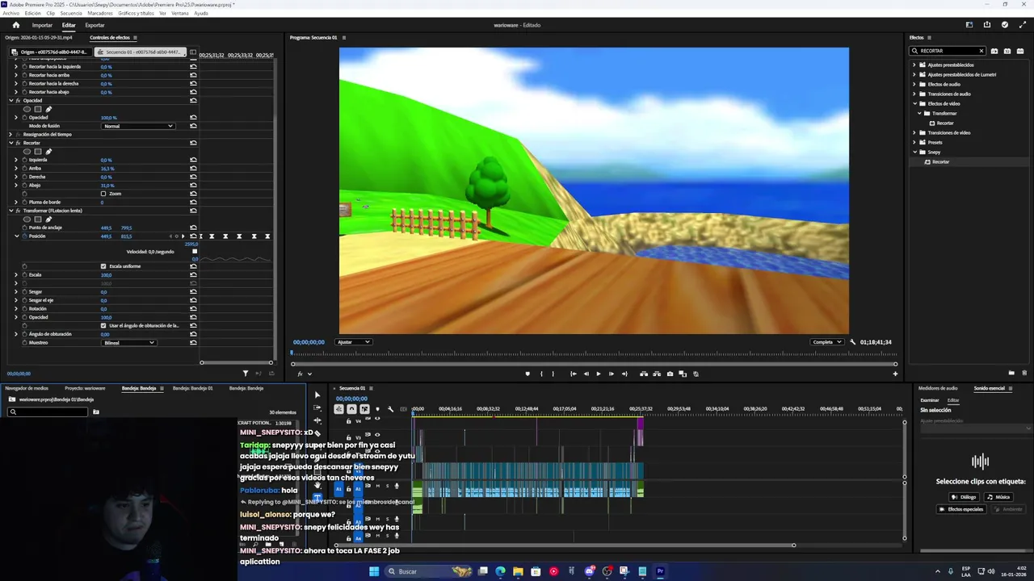1034x581 pixels.
Task: Select Recortar effect under Snepy folder
Action: 940,161
